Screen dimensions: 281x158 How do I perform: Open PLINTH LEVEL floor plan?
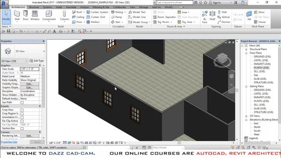click(x=262, y=68)
